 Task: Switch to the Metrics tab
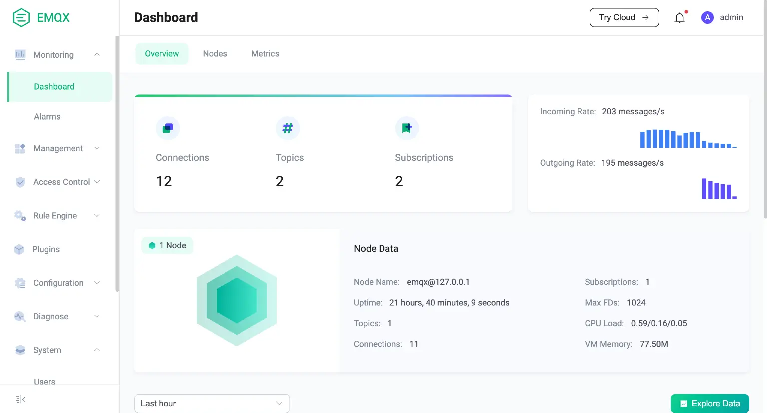pos(265,53)
